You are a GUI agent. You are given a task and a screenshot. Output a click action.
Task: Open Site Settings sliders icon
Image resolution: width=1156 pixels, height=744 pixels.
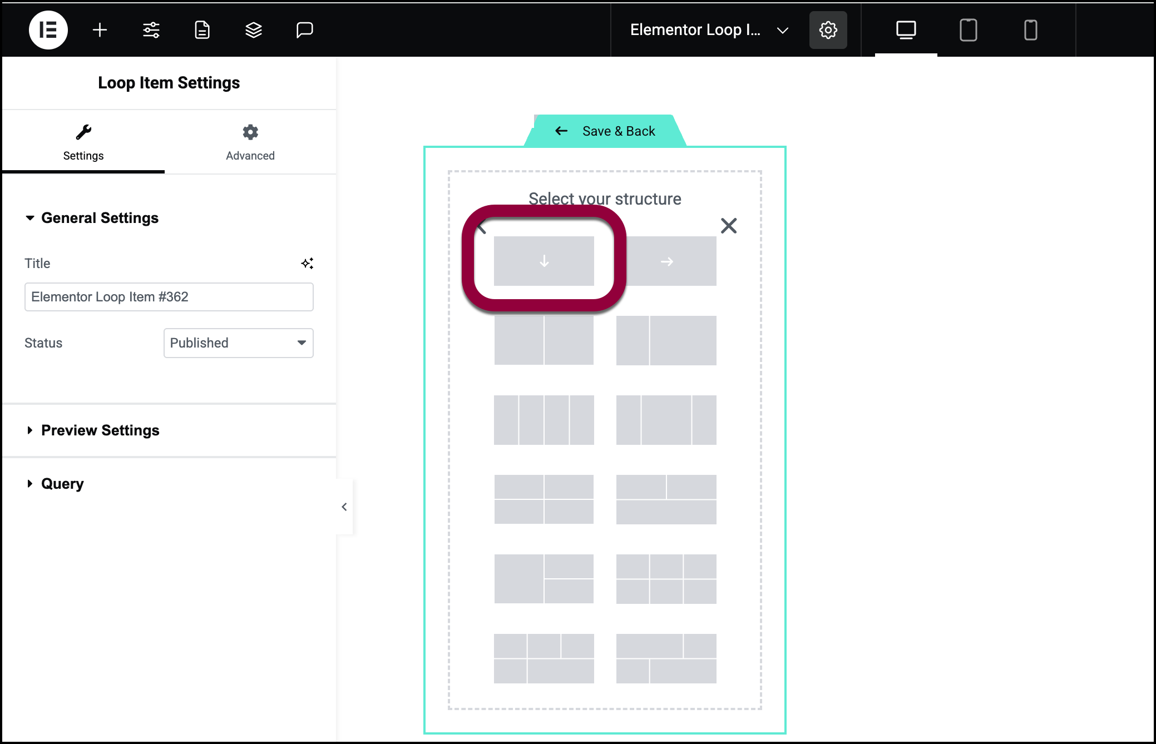click(x=151, y=30)
